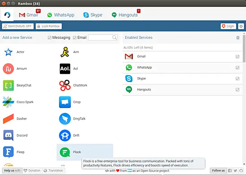Add the Discord service icon
The width and height of the screenshot is (246, 175).
coord(8,135)
